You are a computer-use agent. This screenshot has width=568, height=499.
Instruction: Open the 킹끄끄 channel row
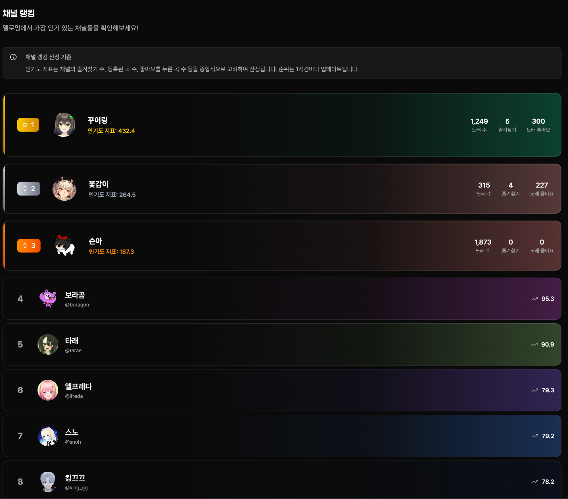(x=282, y=480)
